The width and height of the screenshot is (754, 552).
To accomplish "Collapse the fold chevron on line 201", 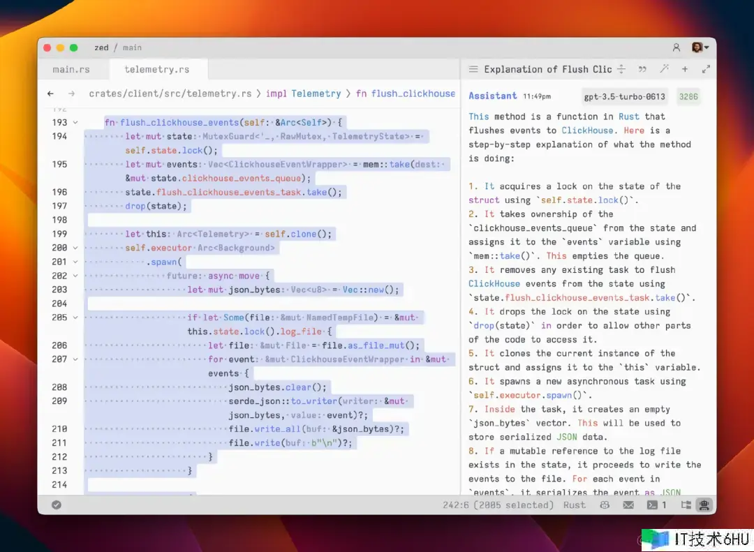I will tap(75, 262).
